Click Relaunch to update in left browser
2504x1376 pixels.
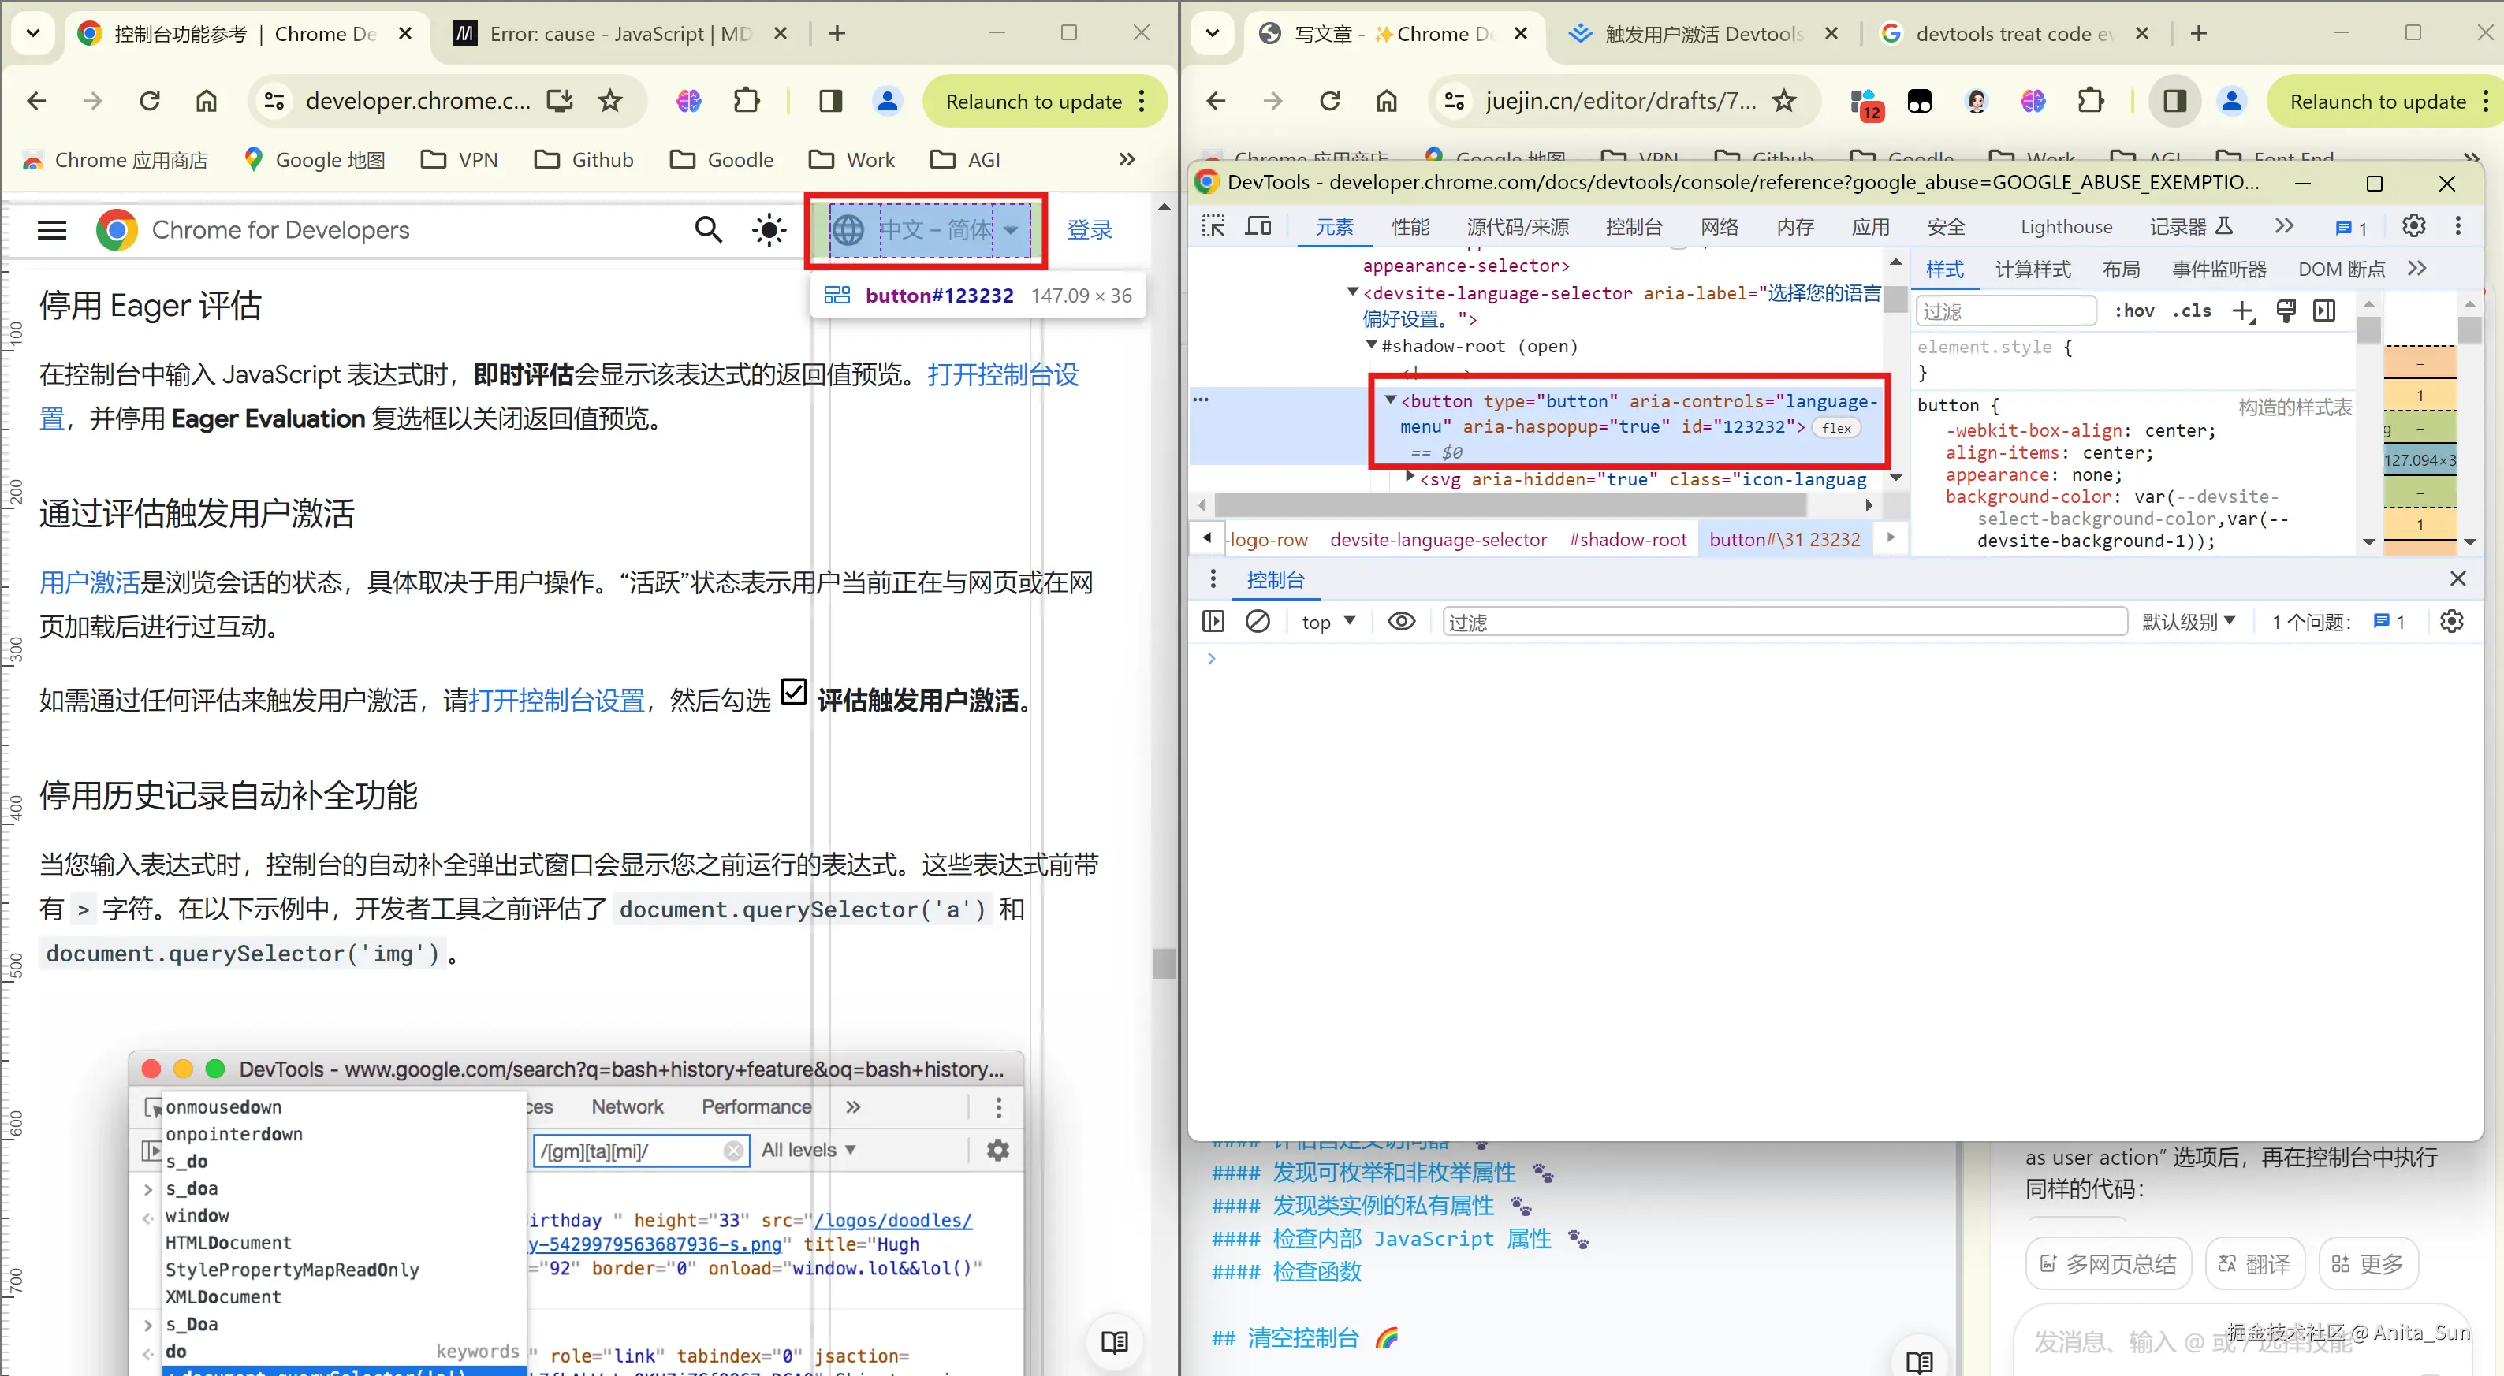click(x=1034, y=101)
